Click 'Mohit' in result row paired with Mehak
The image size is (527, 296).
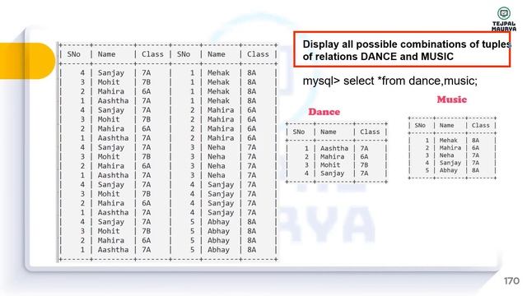(109, 82)
